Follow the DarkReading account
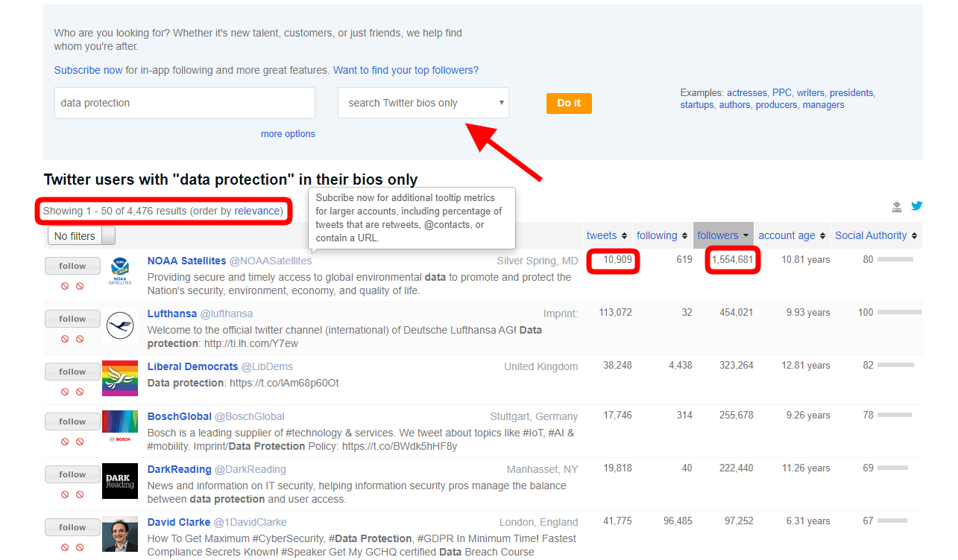958x560 pixels. coord(72,474)
